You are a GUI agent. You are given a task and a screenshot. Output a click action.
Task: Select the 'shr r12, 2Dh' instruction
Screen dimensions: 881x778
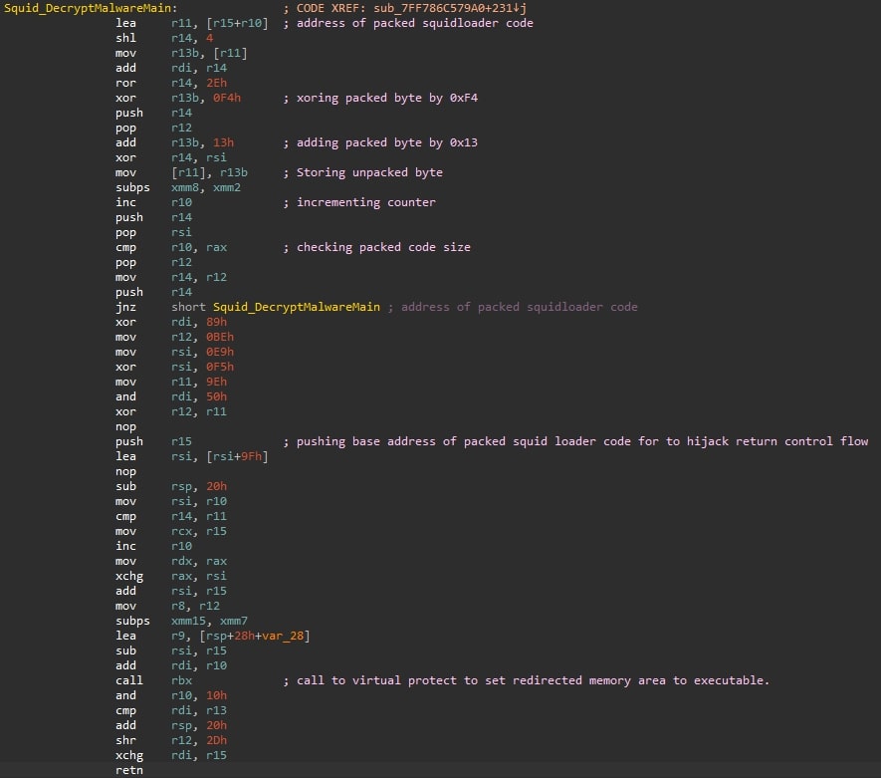[x=171, y=740]
